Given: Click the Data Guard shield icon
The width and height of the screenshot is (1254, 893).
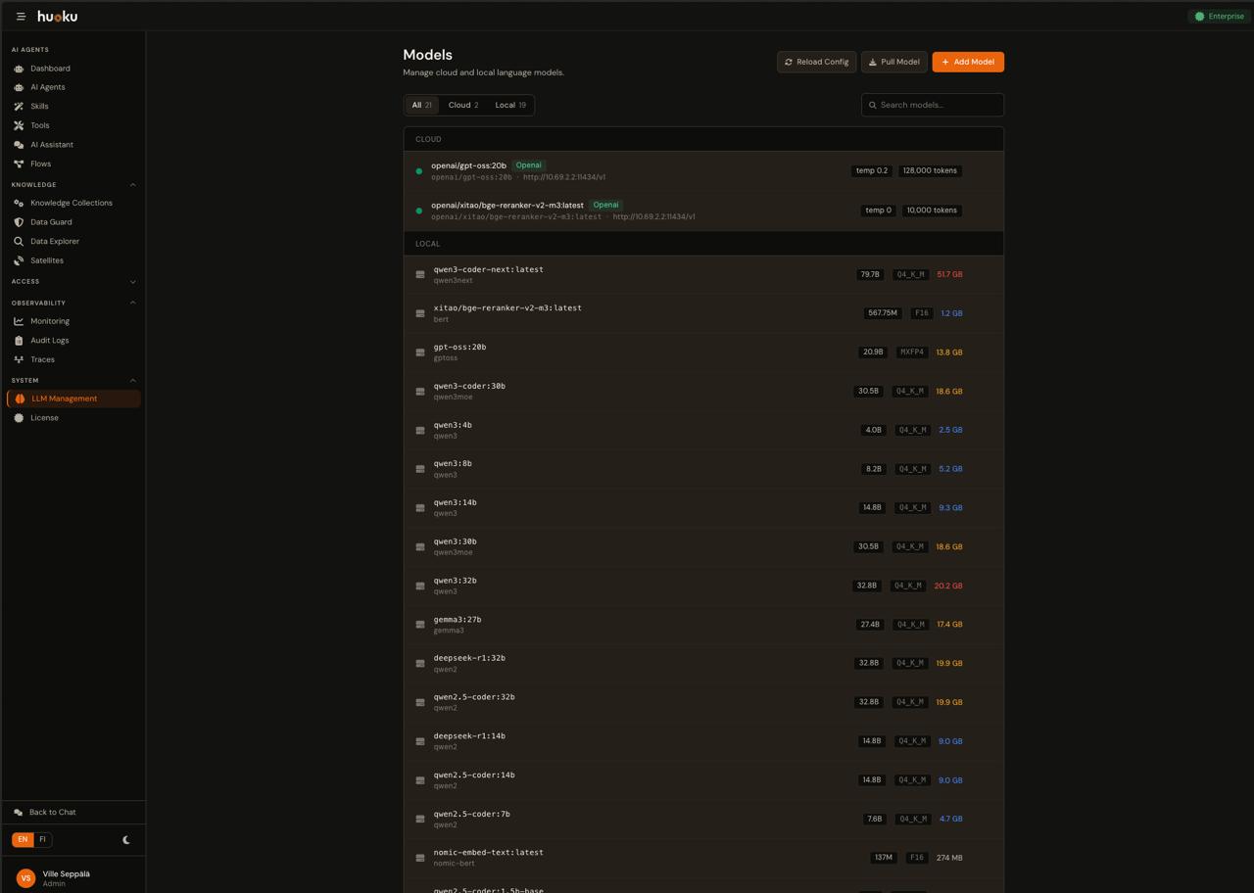Looking at the screenshot, I should (x=19, y=222).
